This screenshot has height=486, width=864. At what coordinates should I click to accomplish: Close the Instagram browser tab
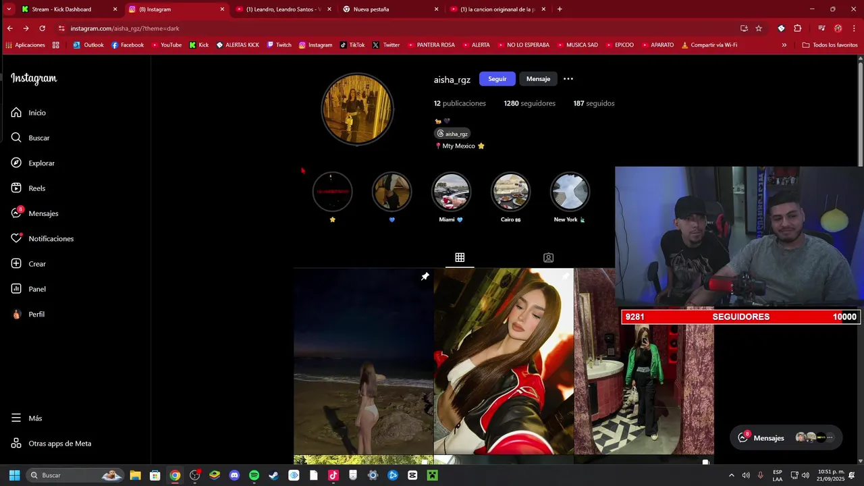[x=222, y=9]
